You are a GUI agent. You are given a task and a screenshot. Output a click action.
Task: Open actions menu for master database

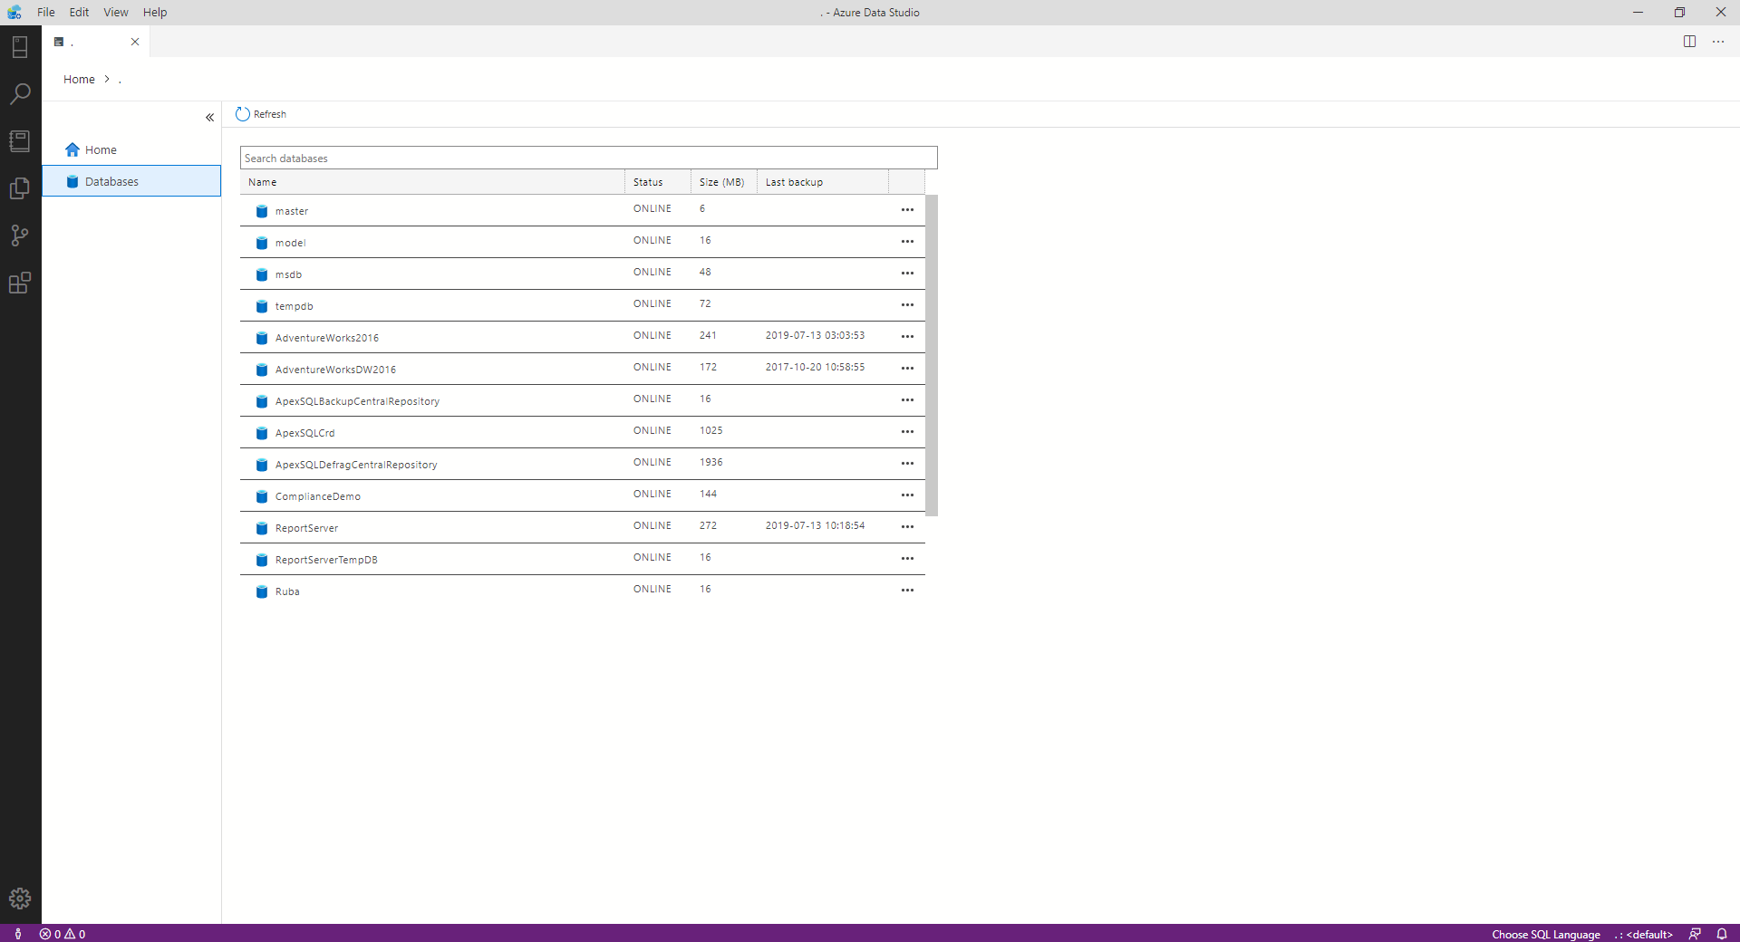(x=907, y=210)
